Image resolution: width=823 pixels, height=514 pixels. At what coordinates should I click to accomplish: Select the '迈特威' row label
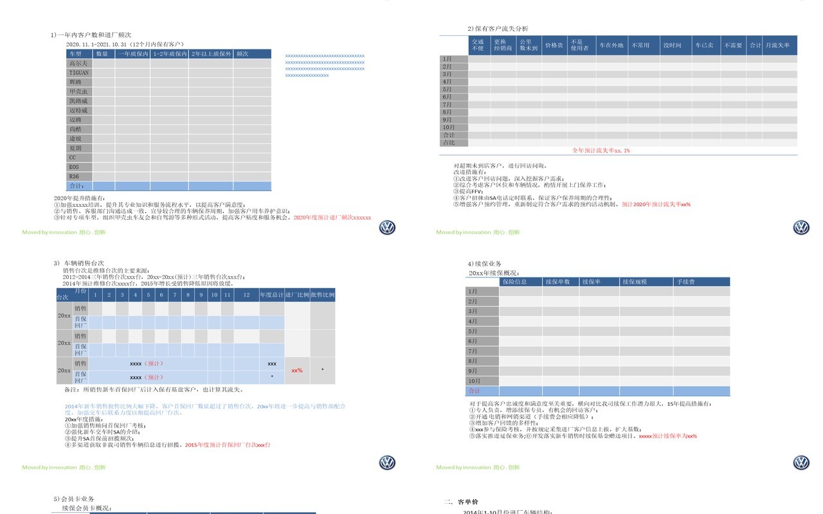click(x=80, y=111)
